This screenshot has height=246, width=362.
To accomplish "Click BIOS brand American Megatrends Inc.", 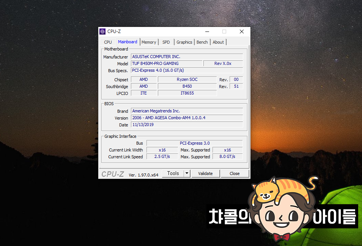I will click(x=187, y=111).
